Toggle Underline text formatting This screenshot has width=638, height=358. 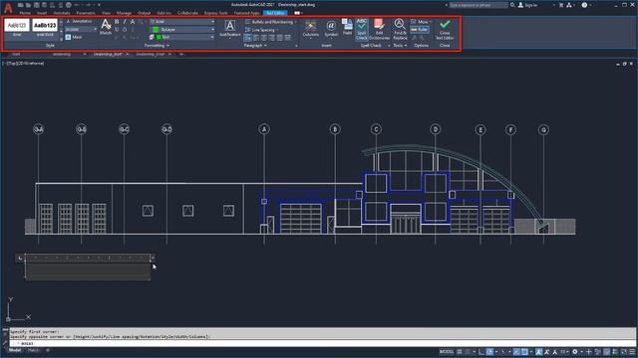point(117,29)
